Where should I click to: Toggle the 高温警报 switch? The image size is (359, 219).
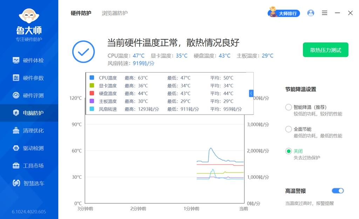click(338, 191)
